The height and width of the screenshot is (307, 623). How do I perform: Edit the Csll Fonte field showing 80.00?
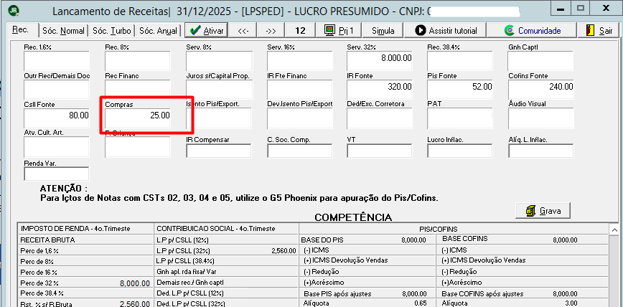click(57, 118)
